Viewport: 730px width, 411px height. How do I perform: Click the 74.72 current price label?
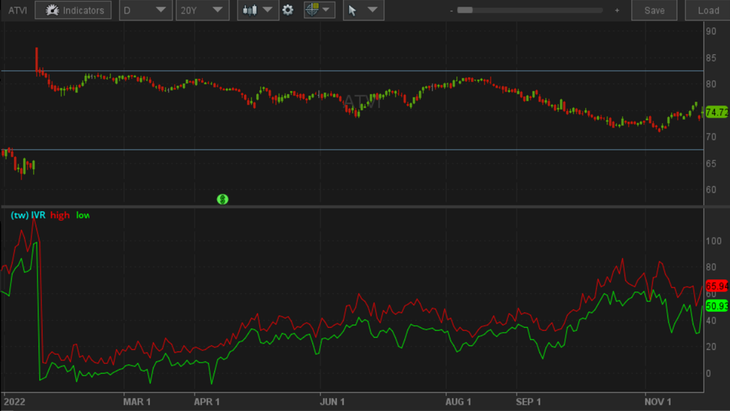point(717,112)
